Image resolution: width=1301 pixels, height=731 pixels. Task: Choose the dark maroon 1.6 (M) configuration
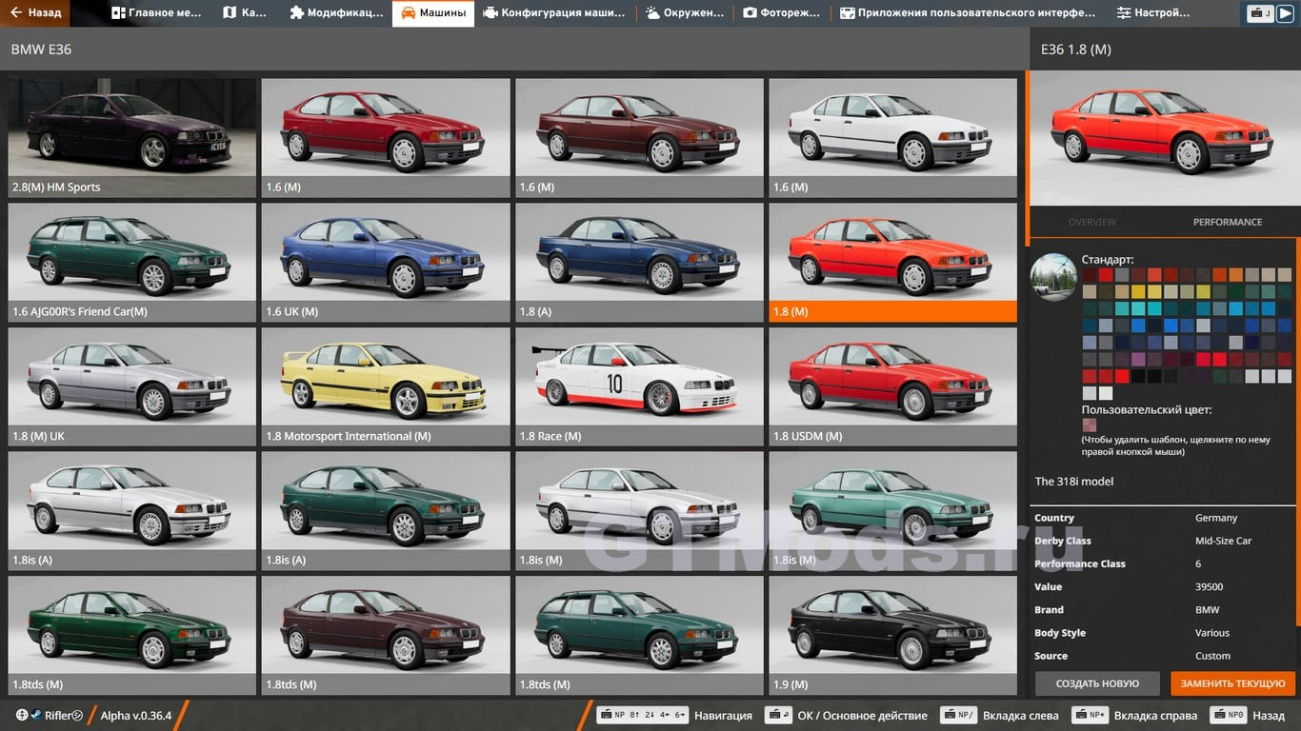(x=639, y=137)
